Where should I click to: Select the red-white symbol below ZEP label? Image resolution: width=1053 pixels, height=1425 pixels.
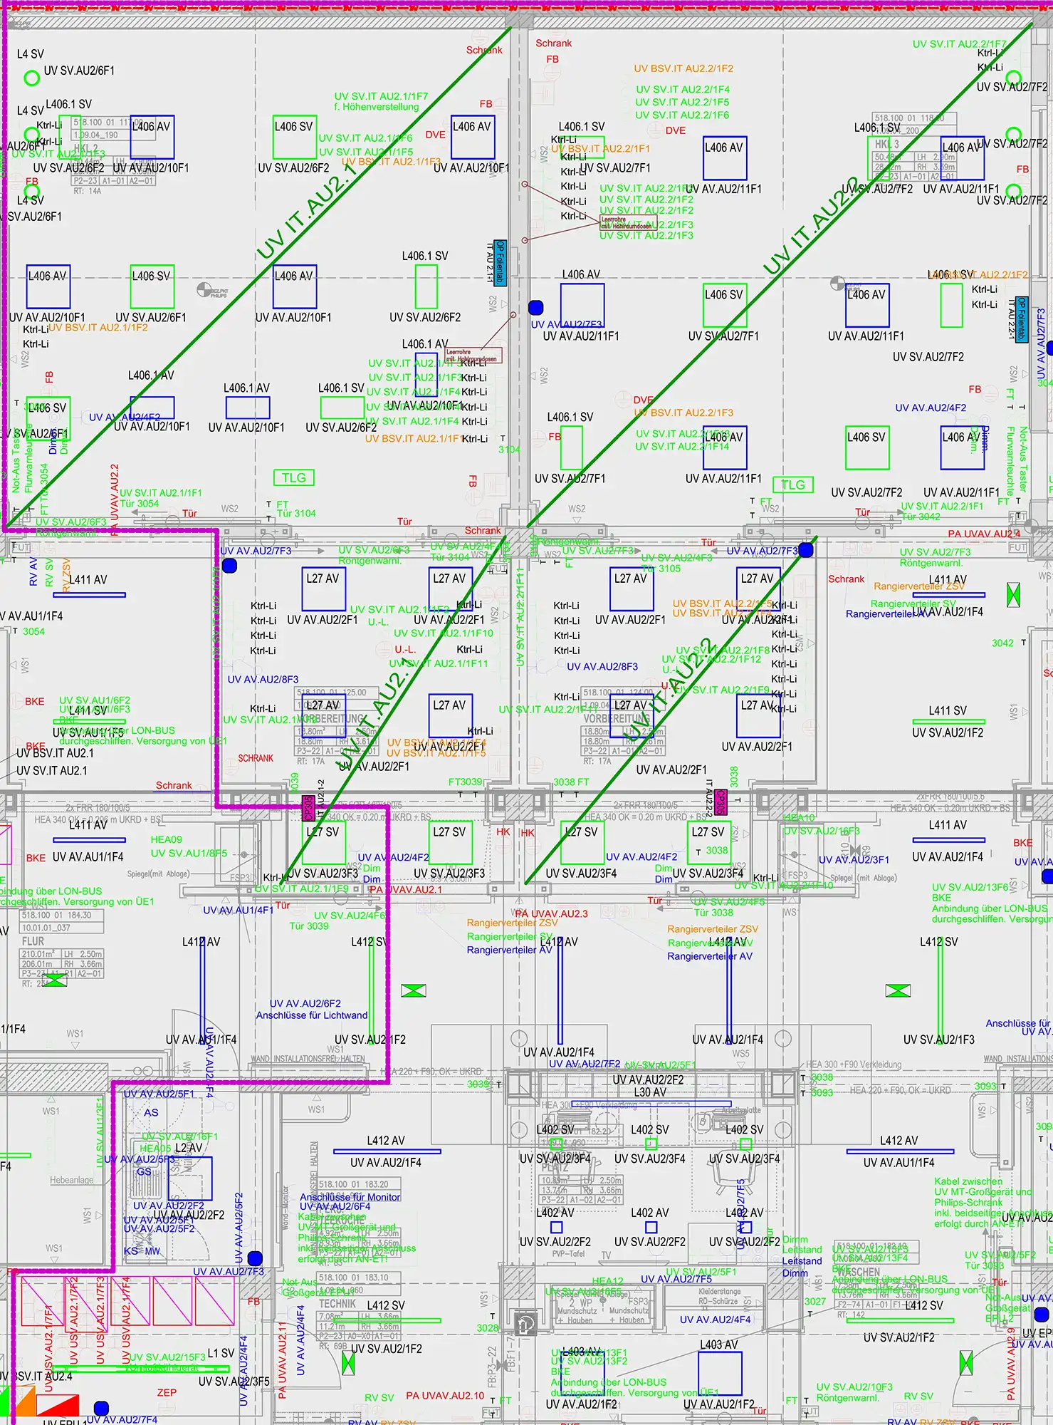click(58, 1405)
